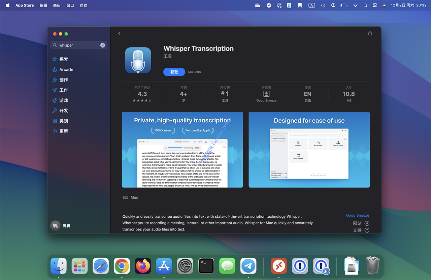Launch Safari from the Dock

coord(101,266)
